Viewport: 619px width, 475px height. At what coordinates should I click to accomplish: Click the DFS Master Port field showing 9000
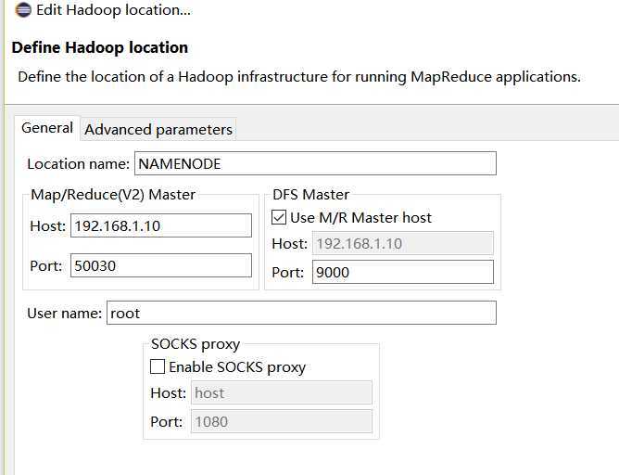pyautogui.click(x=403, y=273)
